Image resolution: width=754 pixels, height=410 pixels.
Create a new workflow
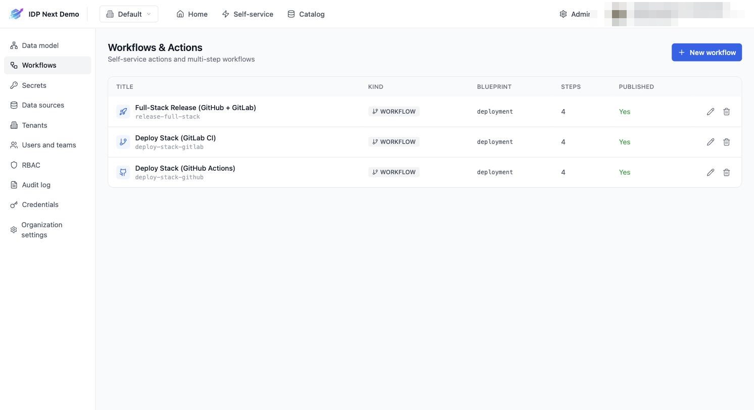[706, 53]
